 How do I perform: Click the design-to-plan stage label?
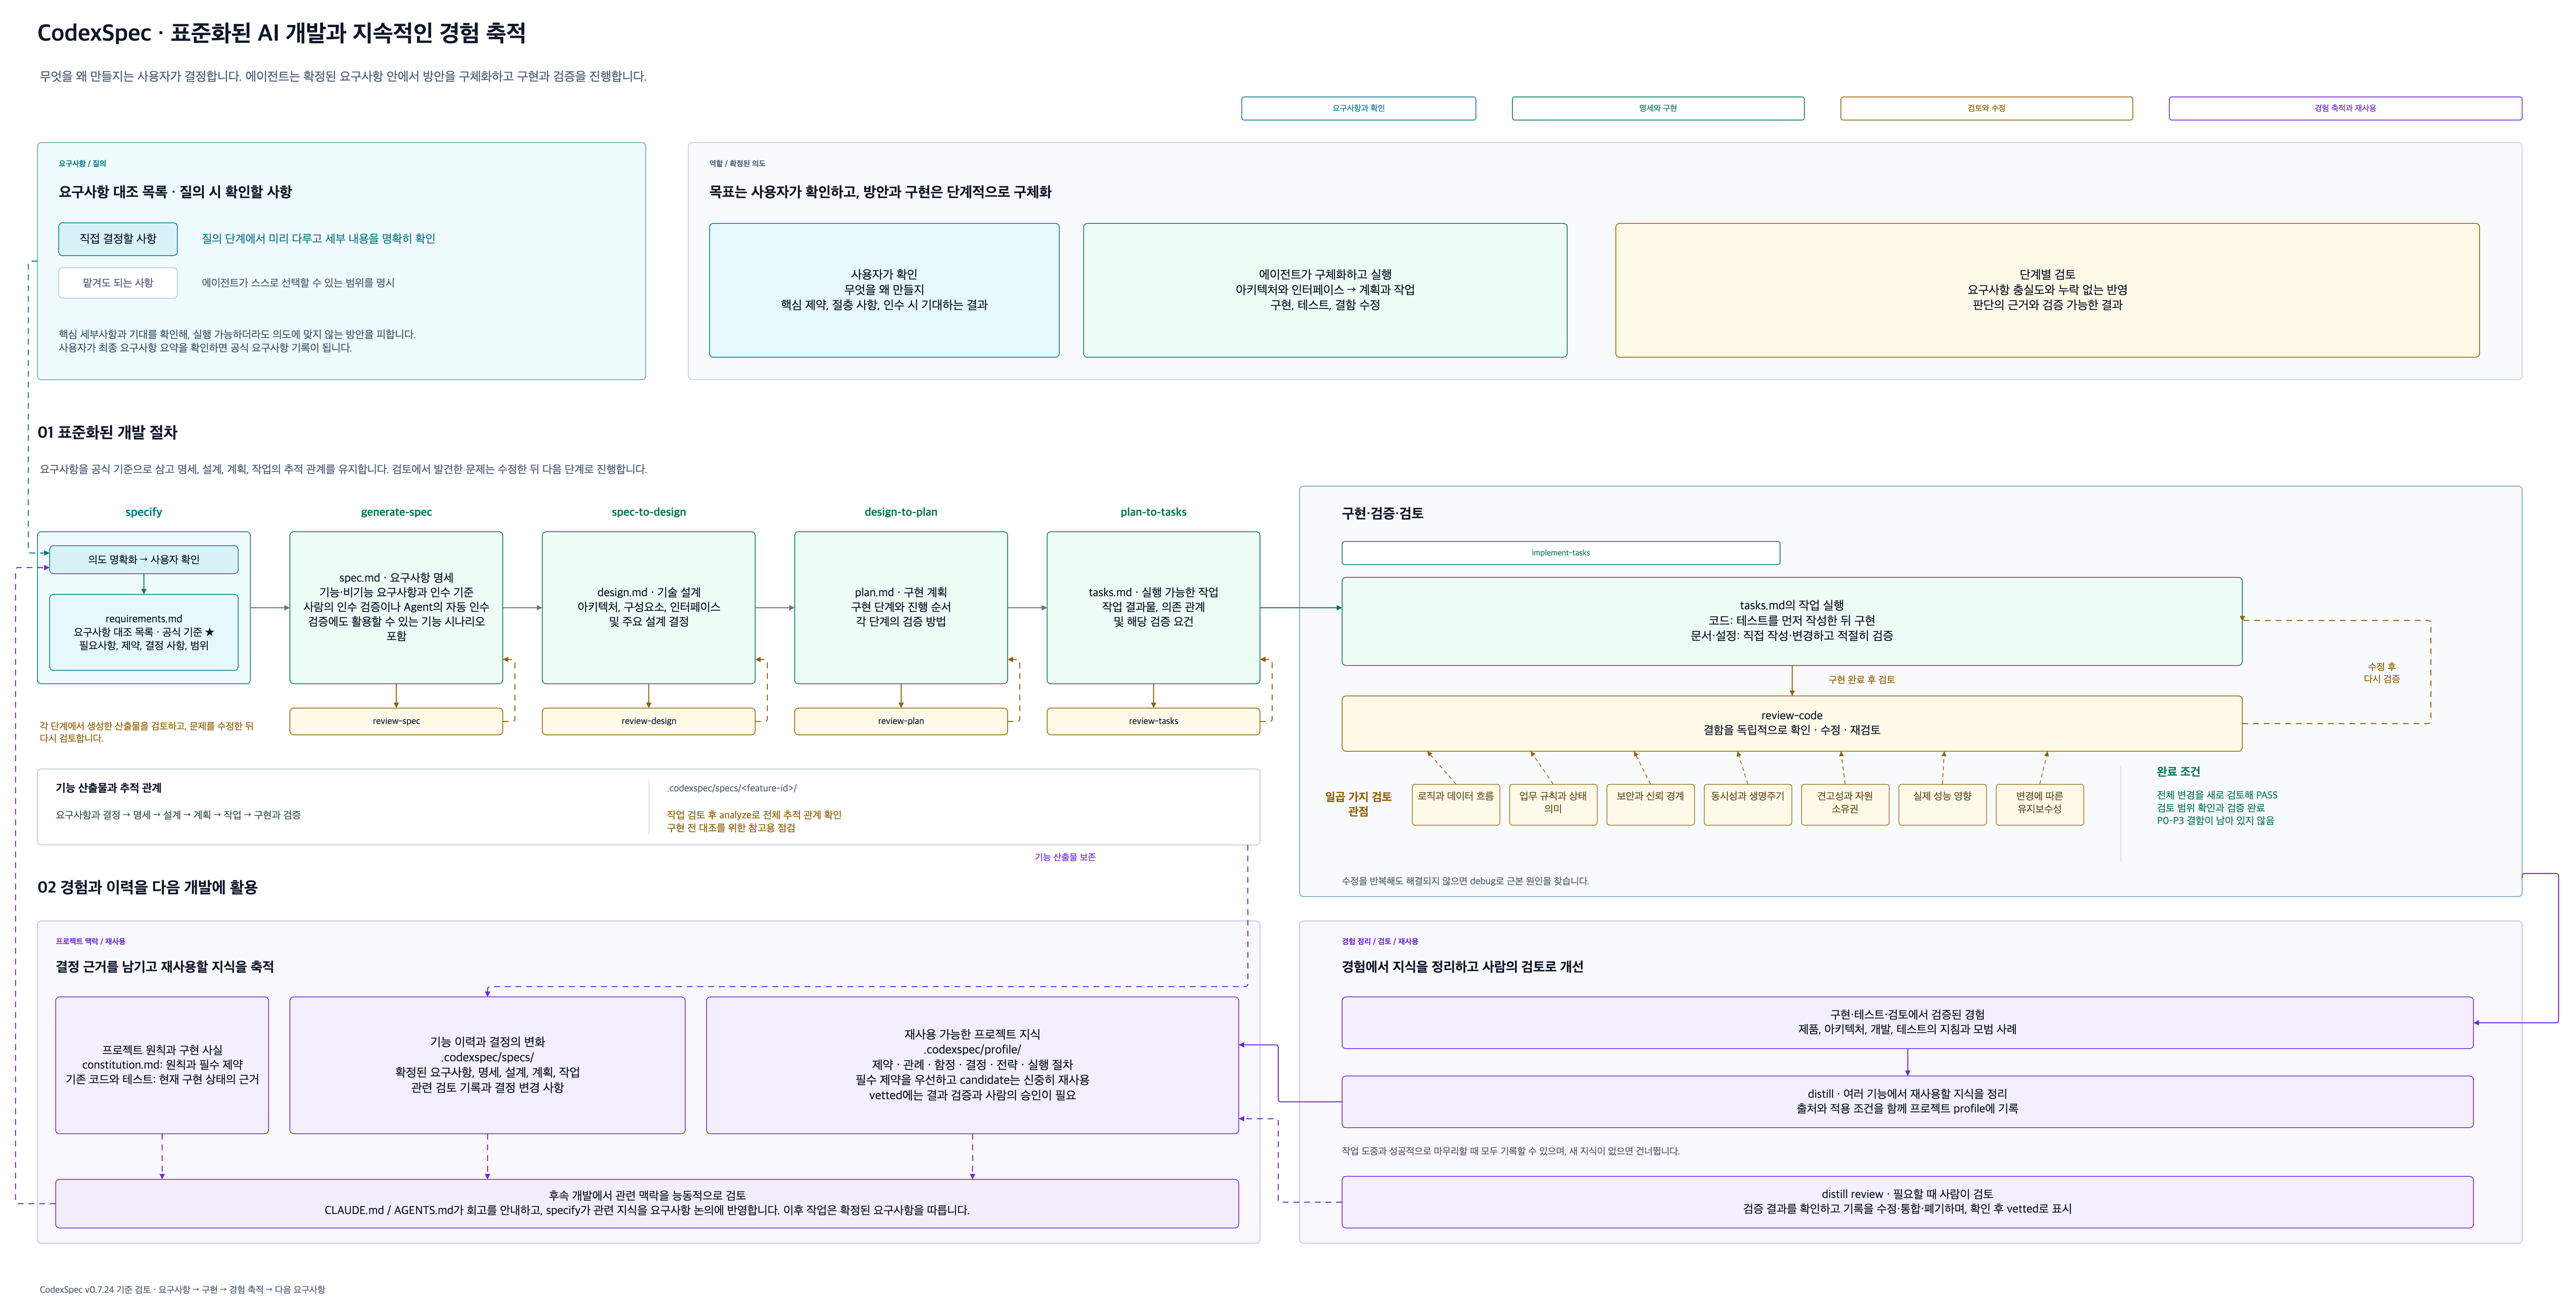click(901, 512)
